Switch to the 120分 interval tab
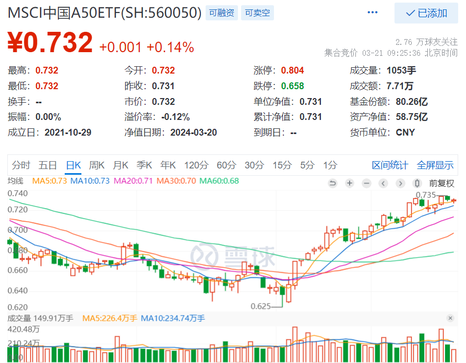Screen dimensions: 466x363 tap(196, 165)
